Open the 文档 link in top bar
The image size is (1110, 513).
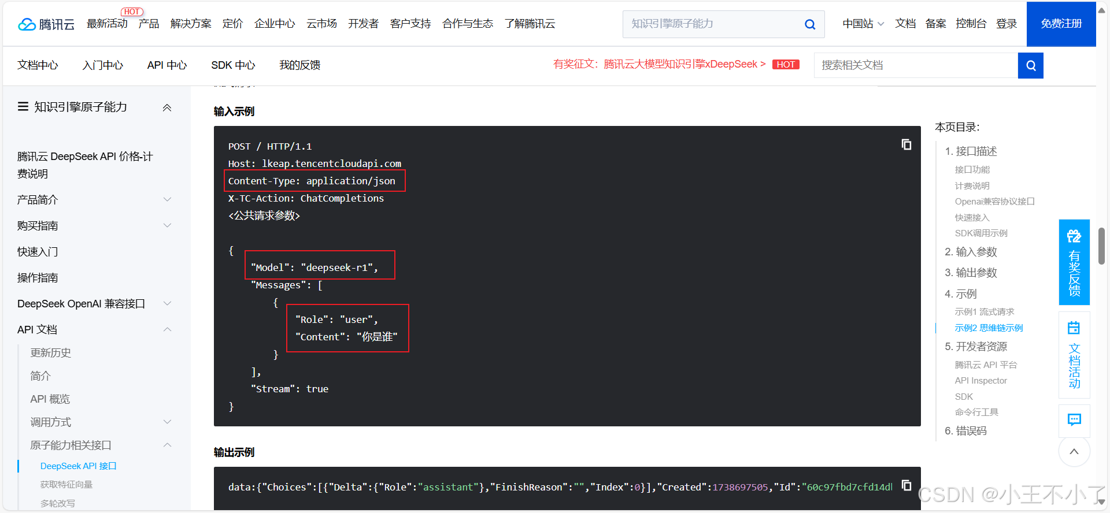point(905,24)
